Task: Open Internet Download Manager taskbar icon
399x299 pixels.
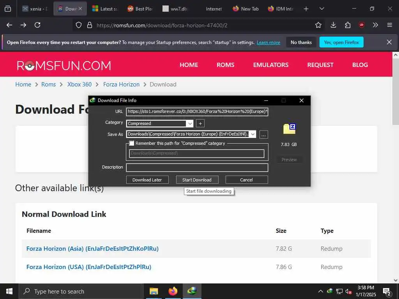Action: pyautogui.click(x=192, y=291)
